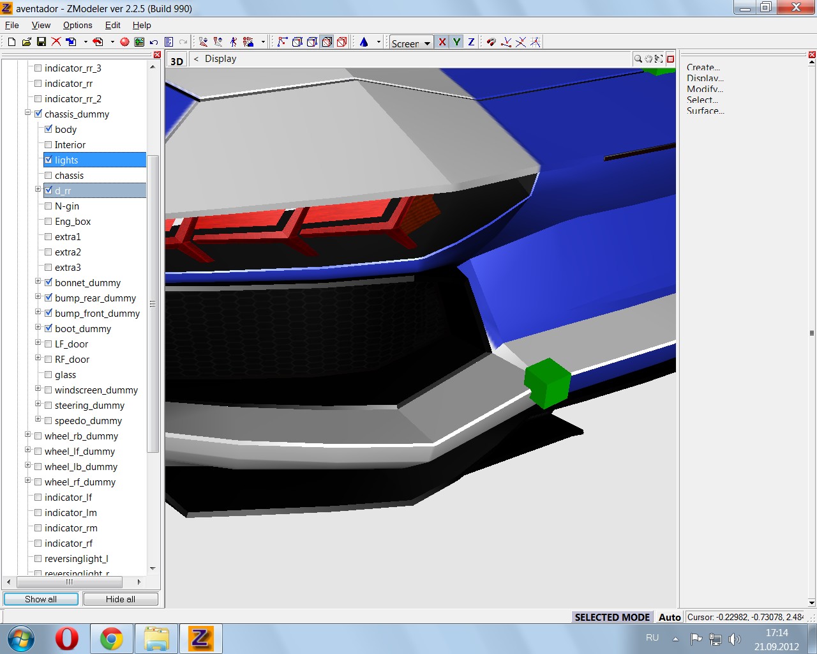Viewport: 817px width, 654px height.
Task: Click the Hide all button
Action: pyautogui.click(x=121, y=599)
